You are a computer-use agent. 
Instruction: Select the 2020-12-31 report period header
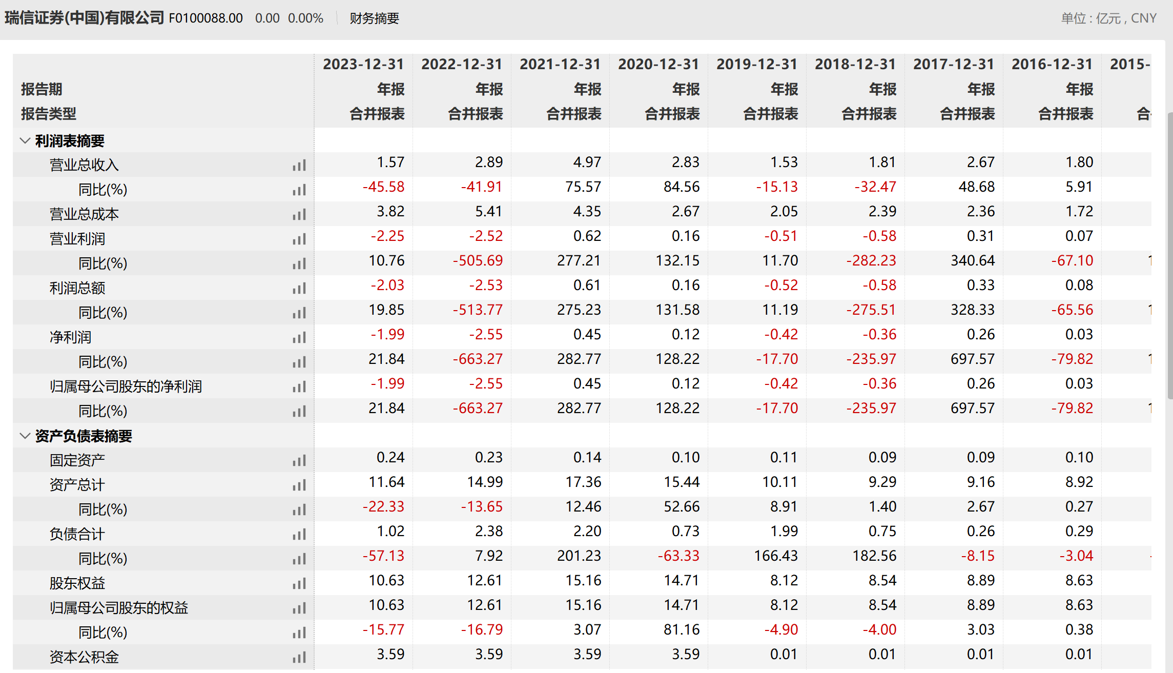click(658, 64)
